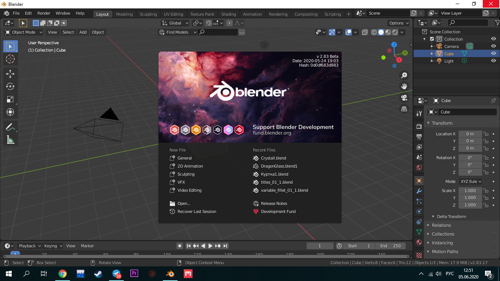Toggle visibility of Camera in outliner
The height and width of the screenshot is (281, 500).
point(493,46)
